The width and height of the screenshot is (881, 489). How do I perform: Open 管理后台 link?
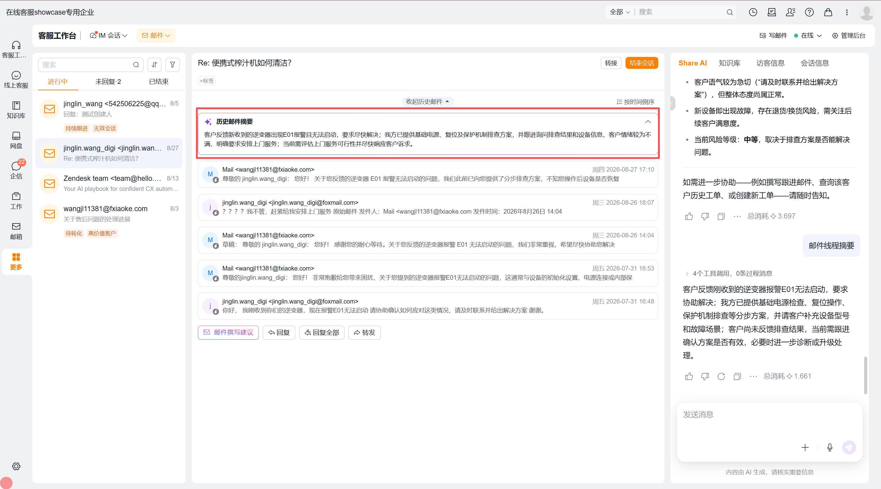click(x=849, y=35)
